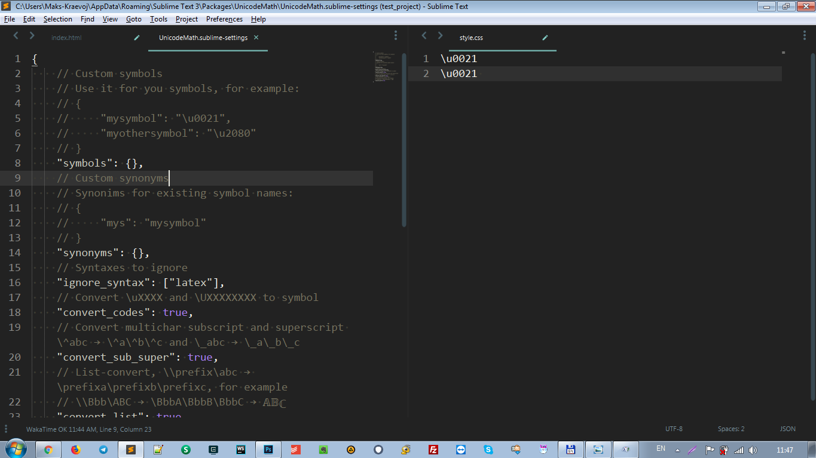The width and height of the screenshot is (816, 458).
Task: Go to next tab in right pane
Action: [x=440, y=36]
